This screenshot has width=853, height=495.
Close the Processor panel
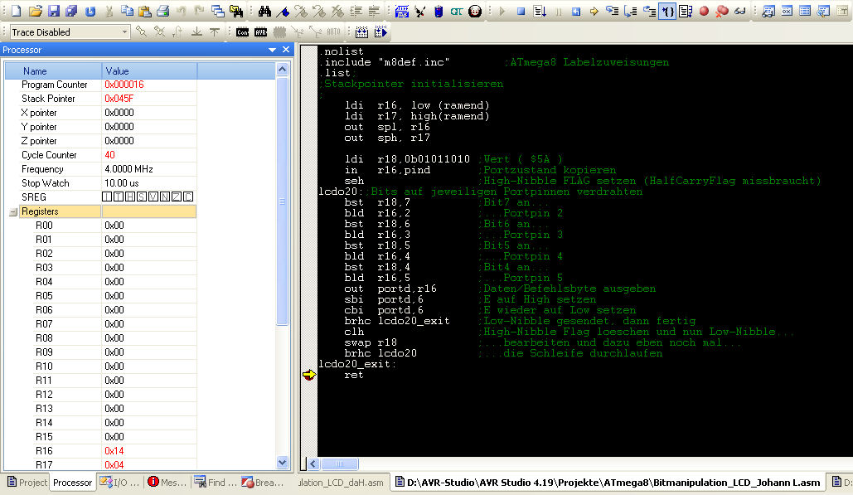[286, 50]
